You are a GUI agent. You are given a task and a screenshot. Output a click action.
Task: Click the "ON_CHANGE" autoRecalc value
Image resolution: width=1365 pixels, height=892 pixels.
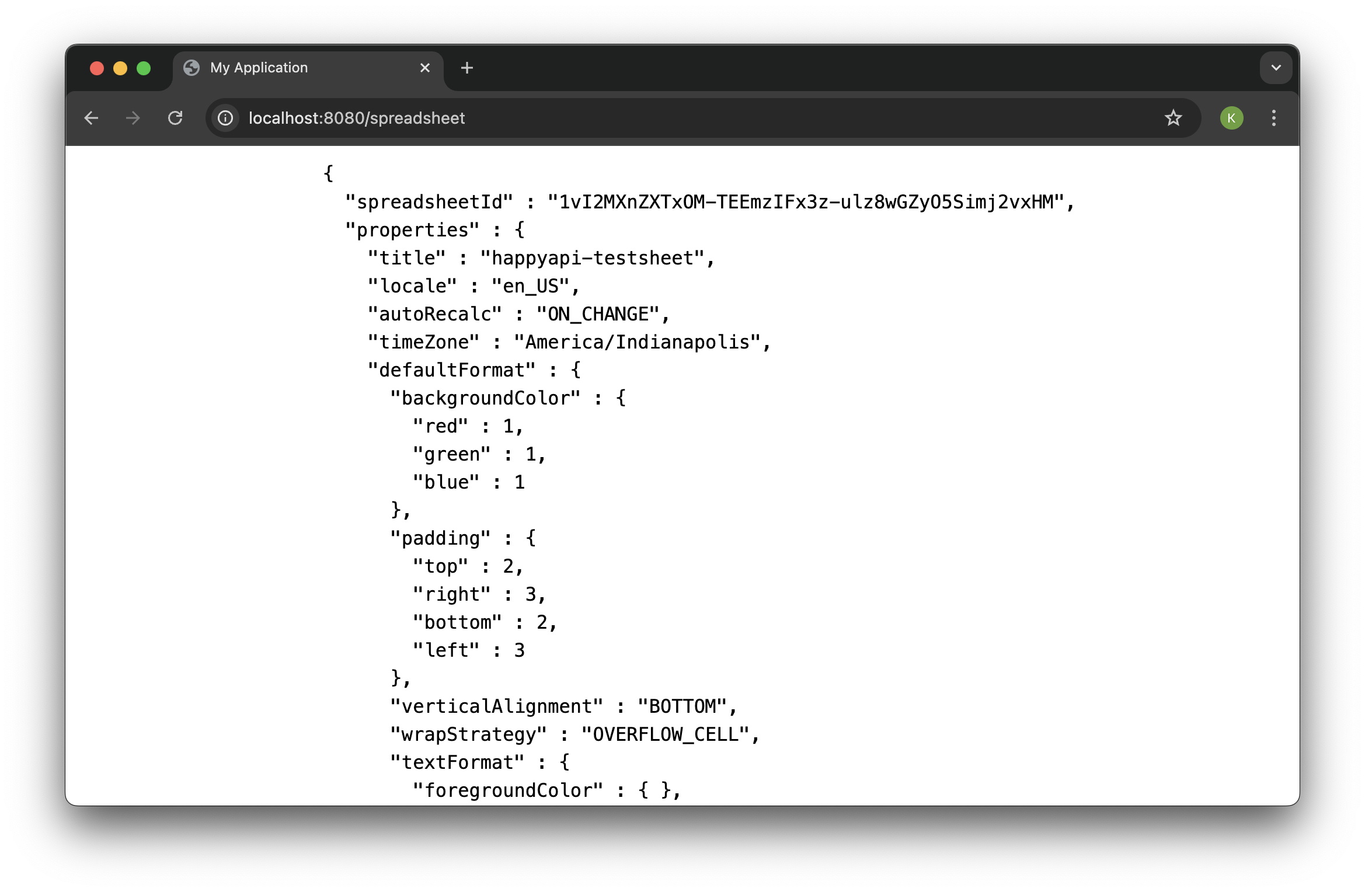click(x=598, y=314)
